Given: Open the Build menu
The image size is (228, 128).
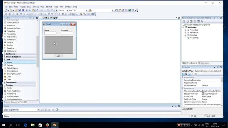Looking at the screenshot, I should point(29,7).
